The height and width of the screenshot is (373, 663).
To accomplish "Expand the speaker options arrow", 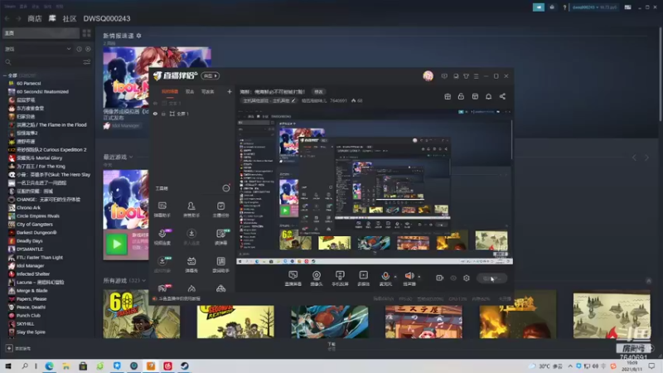I will click(419, 277).
